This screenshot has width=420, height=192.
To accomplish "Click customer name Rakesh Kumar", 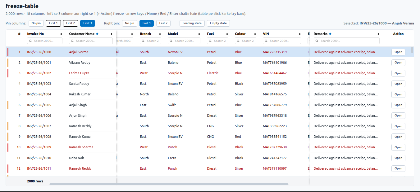I will [80, 94].
